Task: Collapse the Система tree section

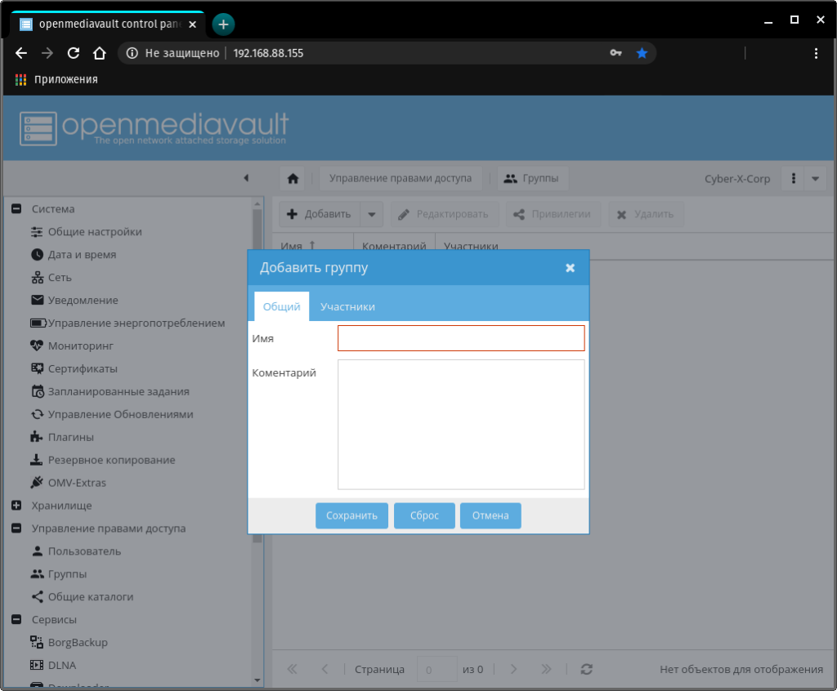Action: point(16,209)
